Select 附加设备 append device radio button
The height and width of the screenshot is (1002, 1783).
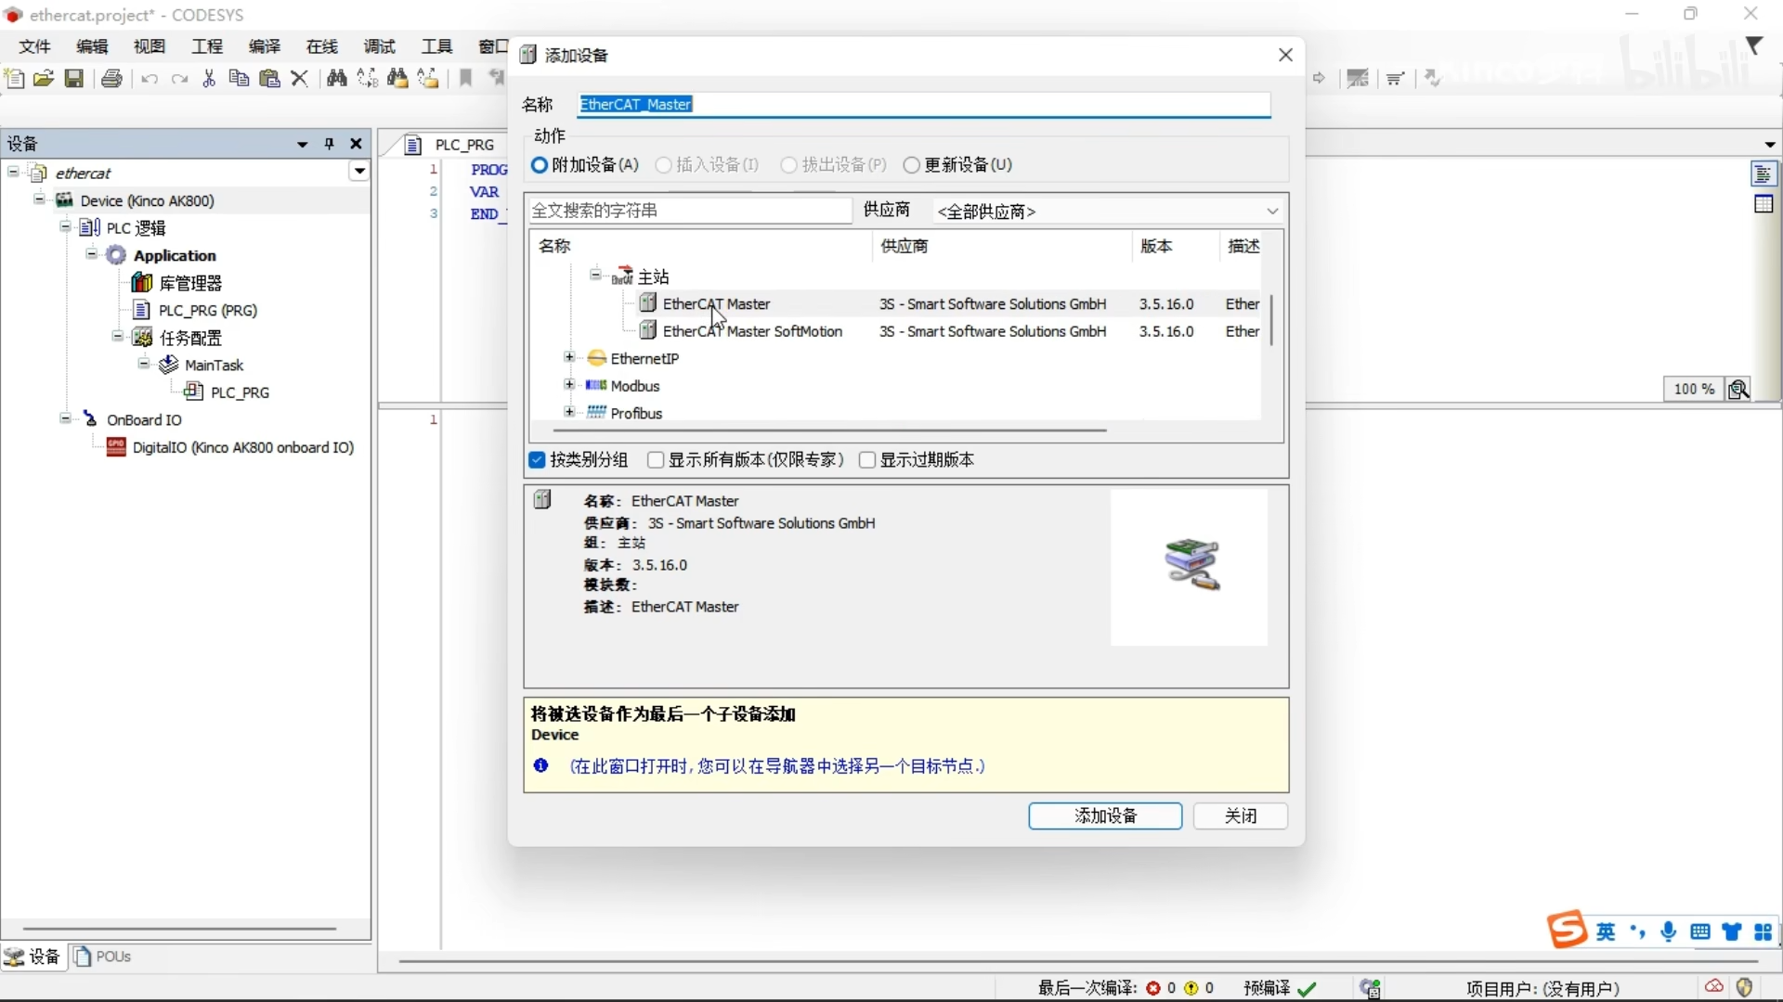[540, 165]
